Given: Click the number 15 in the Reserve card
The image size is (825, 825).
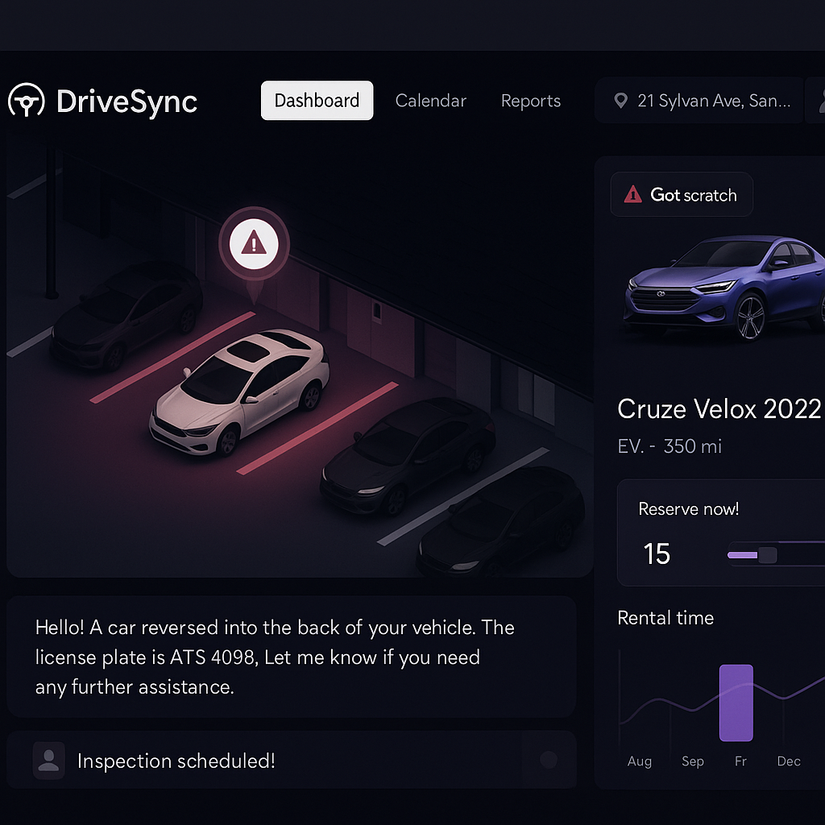Looking at the screenshot, I should (x=657, y=553).
